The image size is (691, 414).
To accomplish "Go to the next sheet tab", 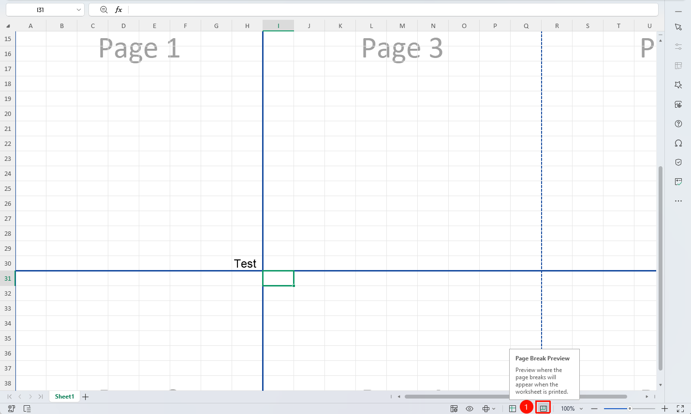I will coord(30,397).
